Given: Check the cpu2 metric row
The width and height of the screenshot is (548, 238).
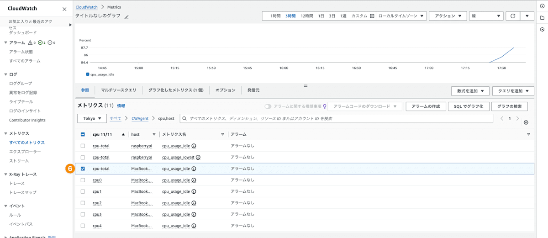Looking at the screenshot, I should point(83,203).
